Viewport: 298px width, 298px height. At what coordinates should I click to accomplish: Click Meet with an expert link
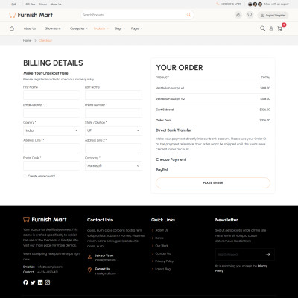pyautogui.click(x=276, y=4)
